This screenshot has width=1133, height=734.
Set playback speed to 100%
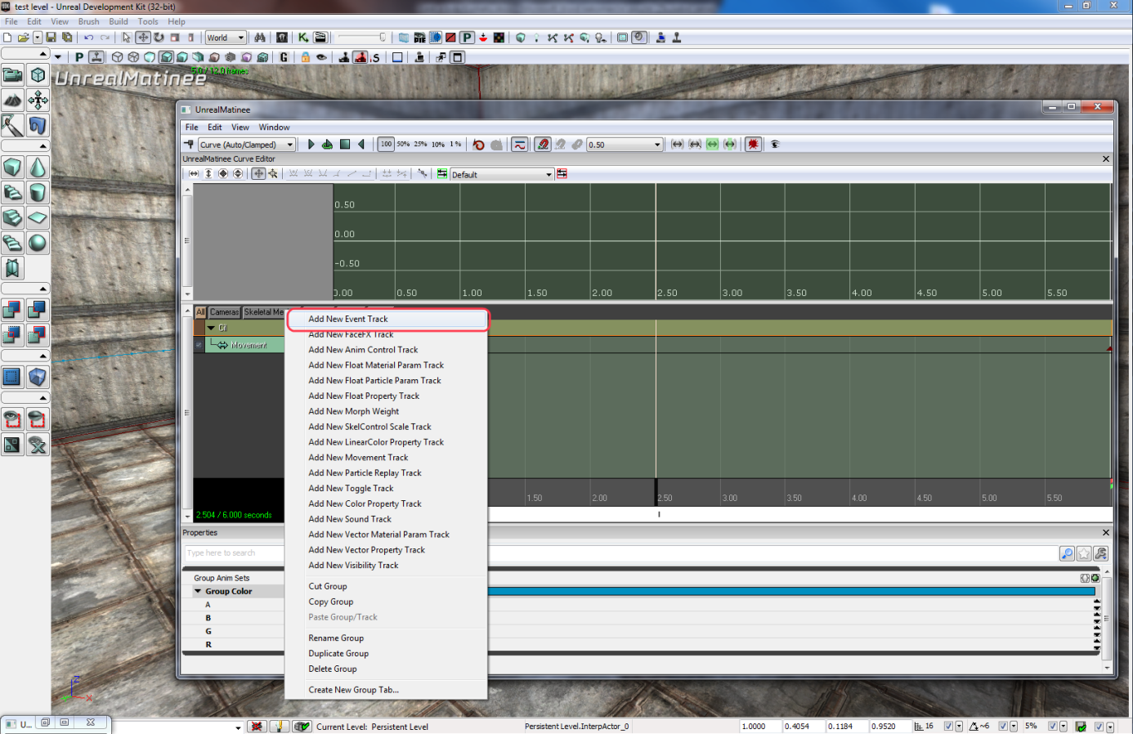point(386,145)
